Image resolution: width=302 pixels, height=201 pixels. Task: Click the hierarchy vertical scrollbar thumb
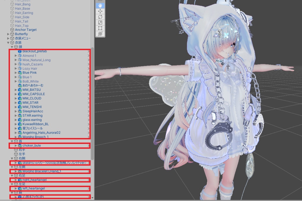tap(92, 104)
